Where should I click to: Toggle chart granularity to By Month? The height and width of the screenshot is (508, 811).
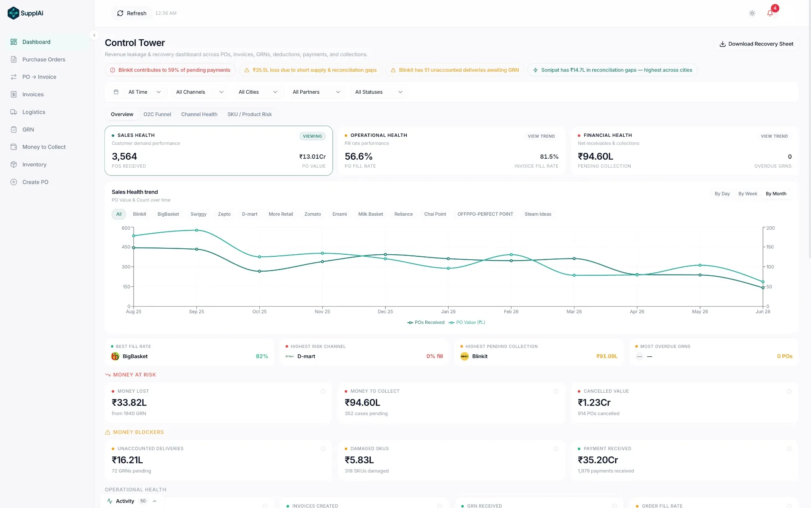(776, 194)
